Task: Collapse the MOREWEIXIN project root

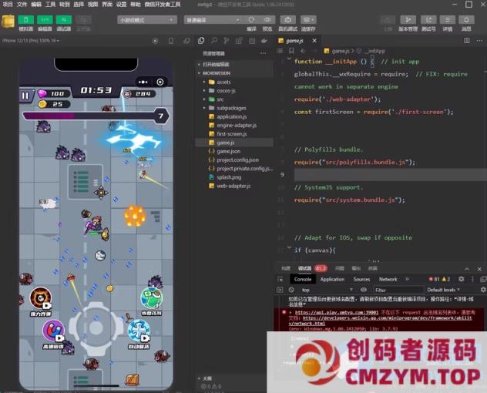Action: (236, 73)
